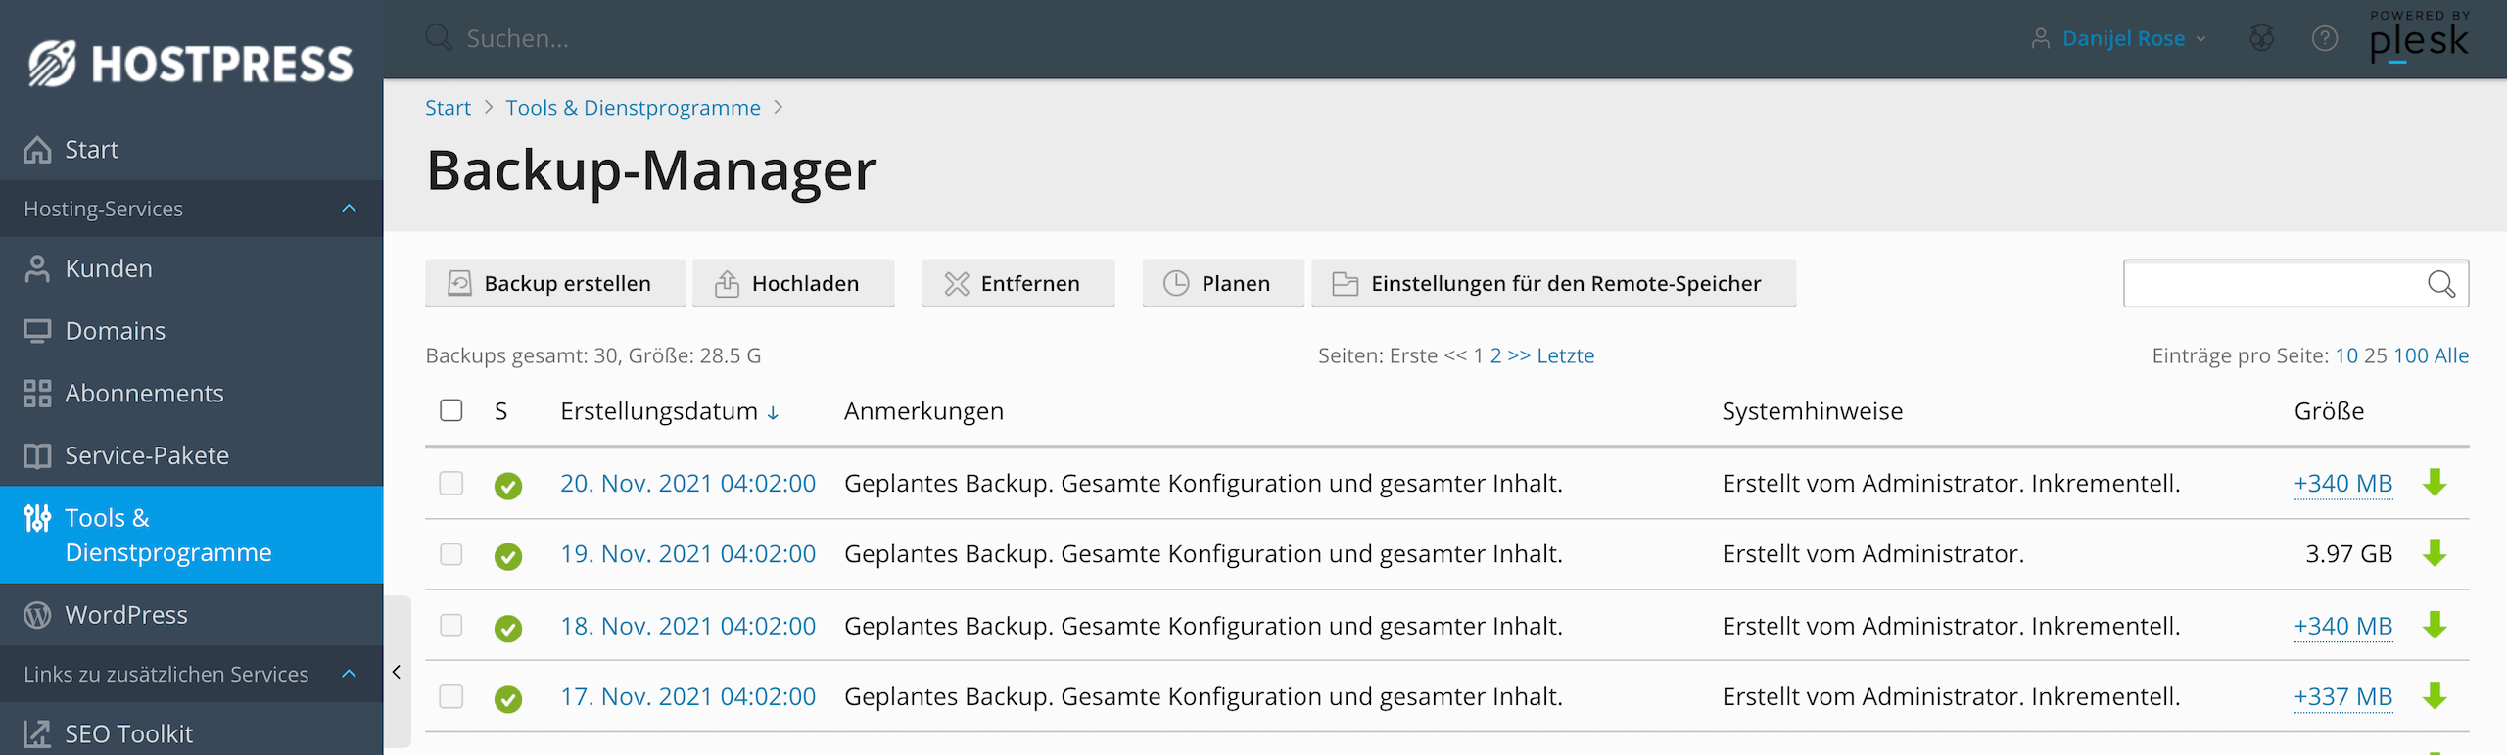Click the HostPress logo
Viewport: 2507px width, 755px height.
click(x=191, y=64)
